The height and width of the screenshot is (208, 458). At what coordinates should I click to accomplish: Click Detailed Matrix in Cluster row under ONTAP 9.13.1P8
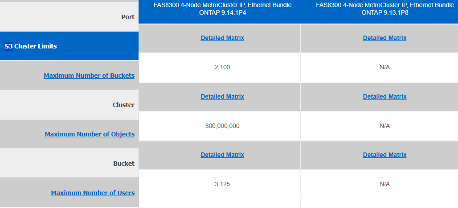click(x=384, y=96)
